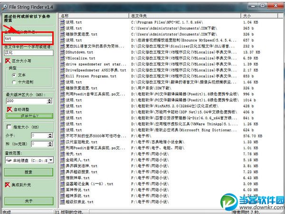Click file icon of 不可不知的世界5000年 row
This screenshot has height=214, width=285.
[62, 136]
